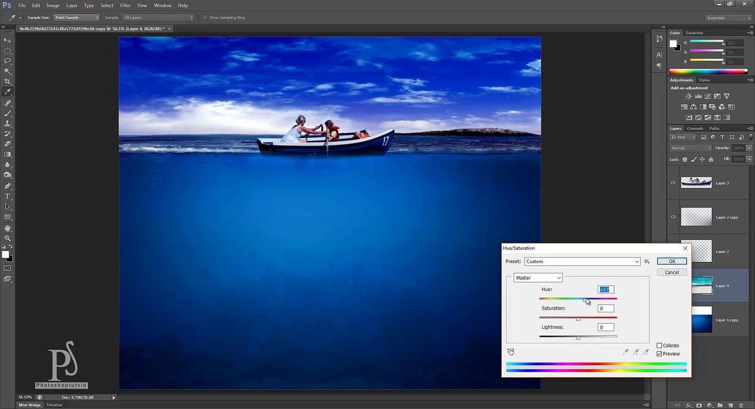Toggle Show Sampling Ring checkbox
The image size is (755, 409).
click(x=205, y=18)
